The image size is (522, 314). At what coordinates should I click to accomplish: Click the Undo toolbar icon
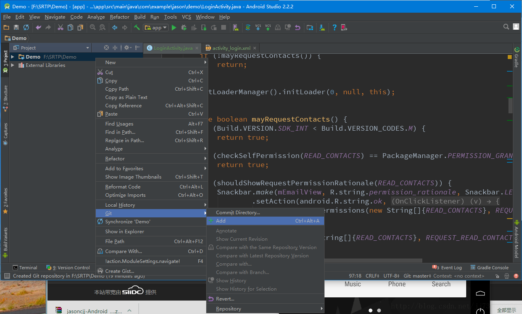coord(38,27)
